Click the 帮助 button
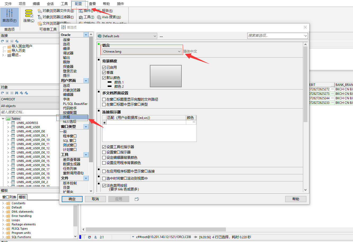The width and height of the screenshot is (353, 242). click(x=296, y=199)
